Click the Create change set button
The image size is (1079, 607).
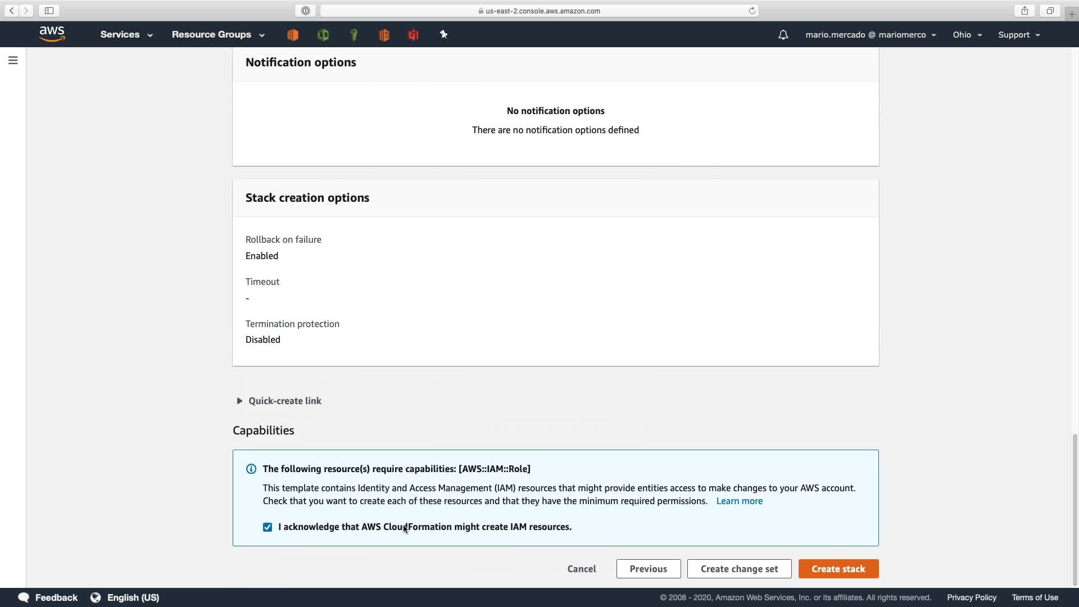tap(739, 569)
